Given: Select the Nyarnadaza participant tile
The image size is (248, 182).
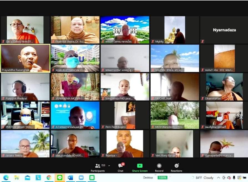Looking at the screenshot, I should [x=224, y=30].
